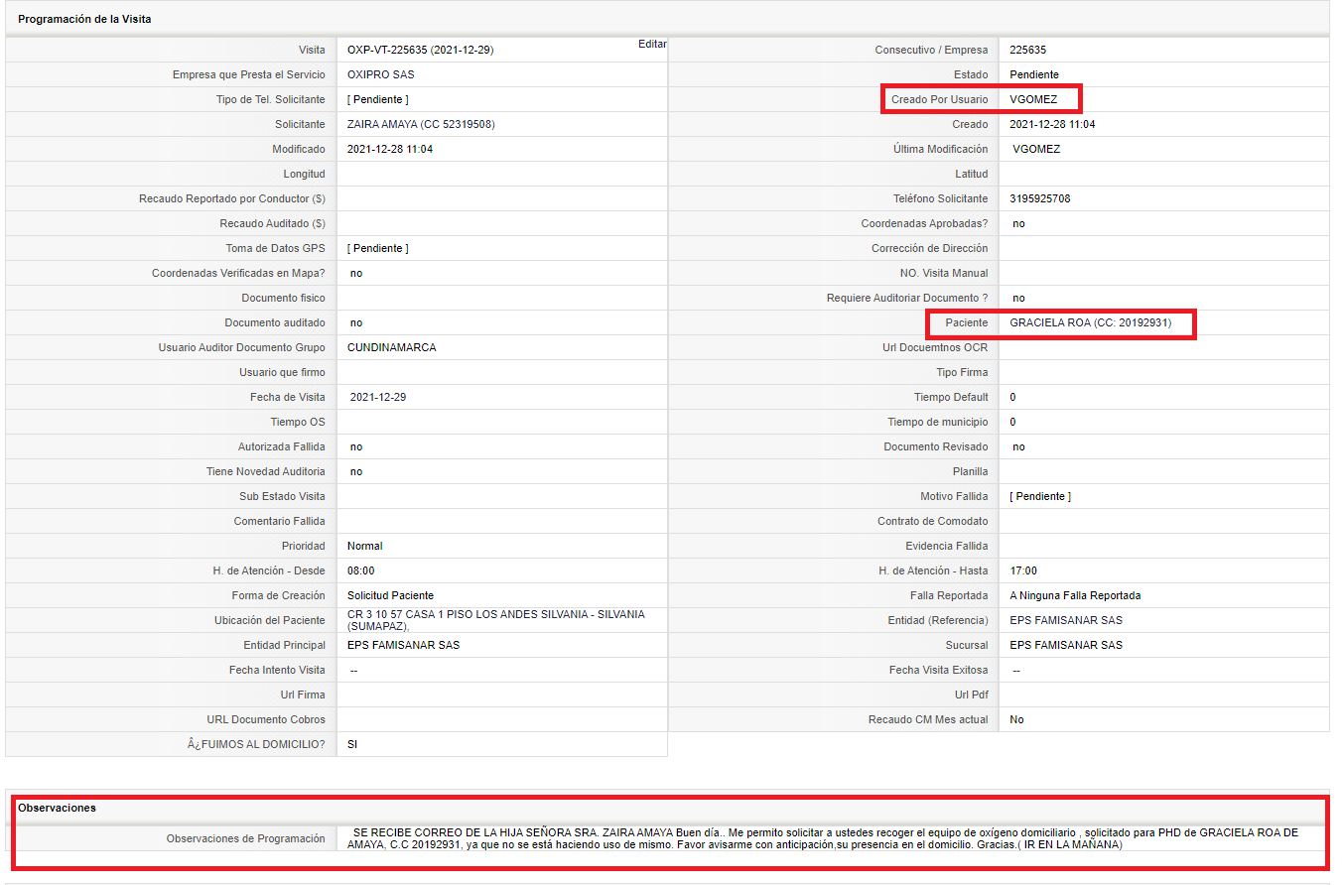The image size is (1342, 885).
Task: Click the Empresa que Presta el Servicio label
Action: (249, 74)
